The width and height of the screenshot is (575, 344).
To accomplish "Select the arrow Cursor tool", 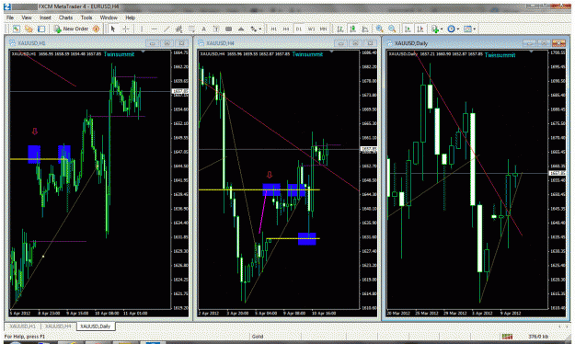I will click(x=113, y=29).
